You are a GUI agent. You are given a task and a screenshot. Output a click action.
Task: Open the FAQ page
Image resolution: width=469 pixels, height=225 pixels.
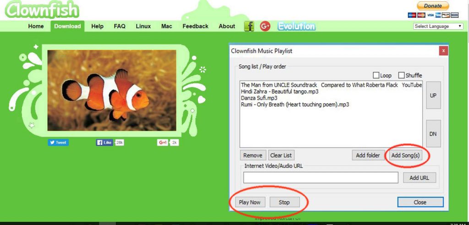120,26
